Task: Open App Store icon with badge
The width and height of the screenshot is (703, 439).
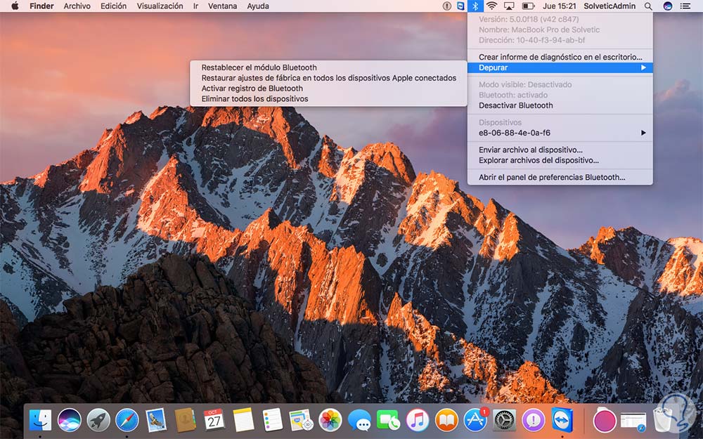Action: [x=475, y=420]
